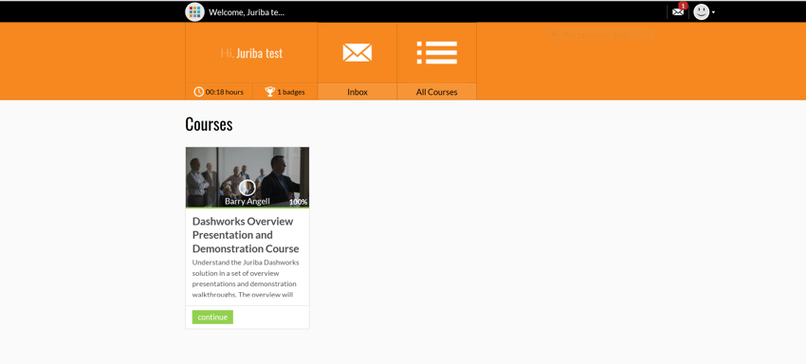Image resolution: width=806 pixels, height=364 pixels.
Task: Click the Courses heading
Action: click(x=209, y=124)
